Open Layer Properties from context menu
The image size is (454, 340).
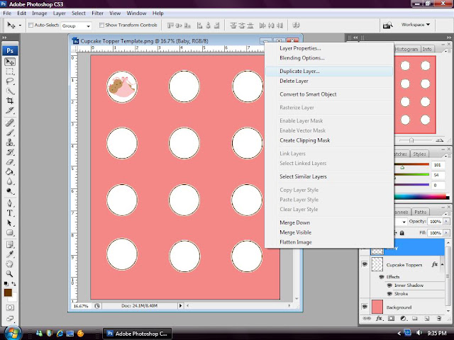[329, 48]
